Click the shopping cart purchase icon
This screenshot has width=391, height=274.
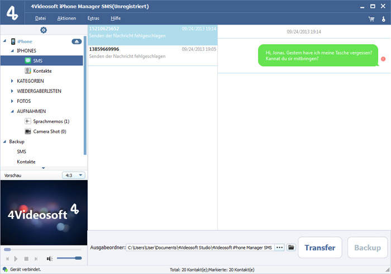371,18
